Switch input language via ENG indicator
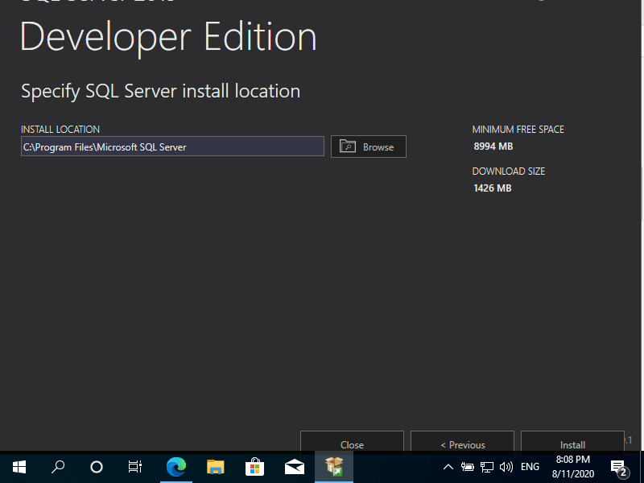 pos(530,467)
